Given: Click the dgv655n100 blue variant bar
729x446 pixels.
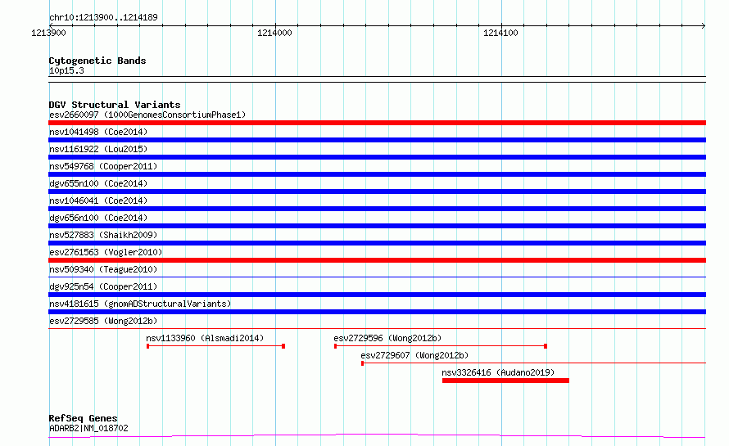Looking at the screenshot, I should coord(377,191).
